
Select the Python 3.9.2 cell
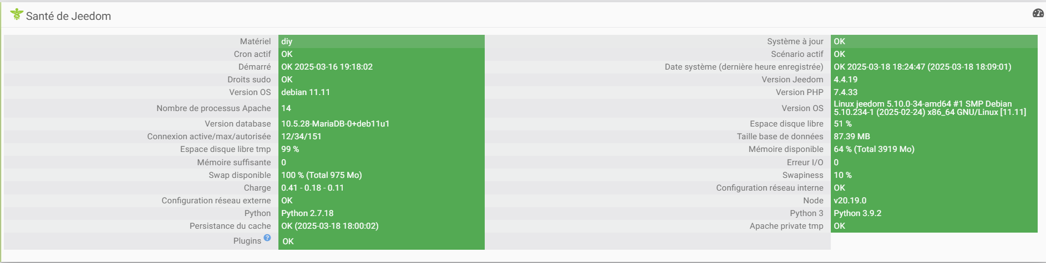point(857,213)
